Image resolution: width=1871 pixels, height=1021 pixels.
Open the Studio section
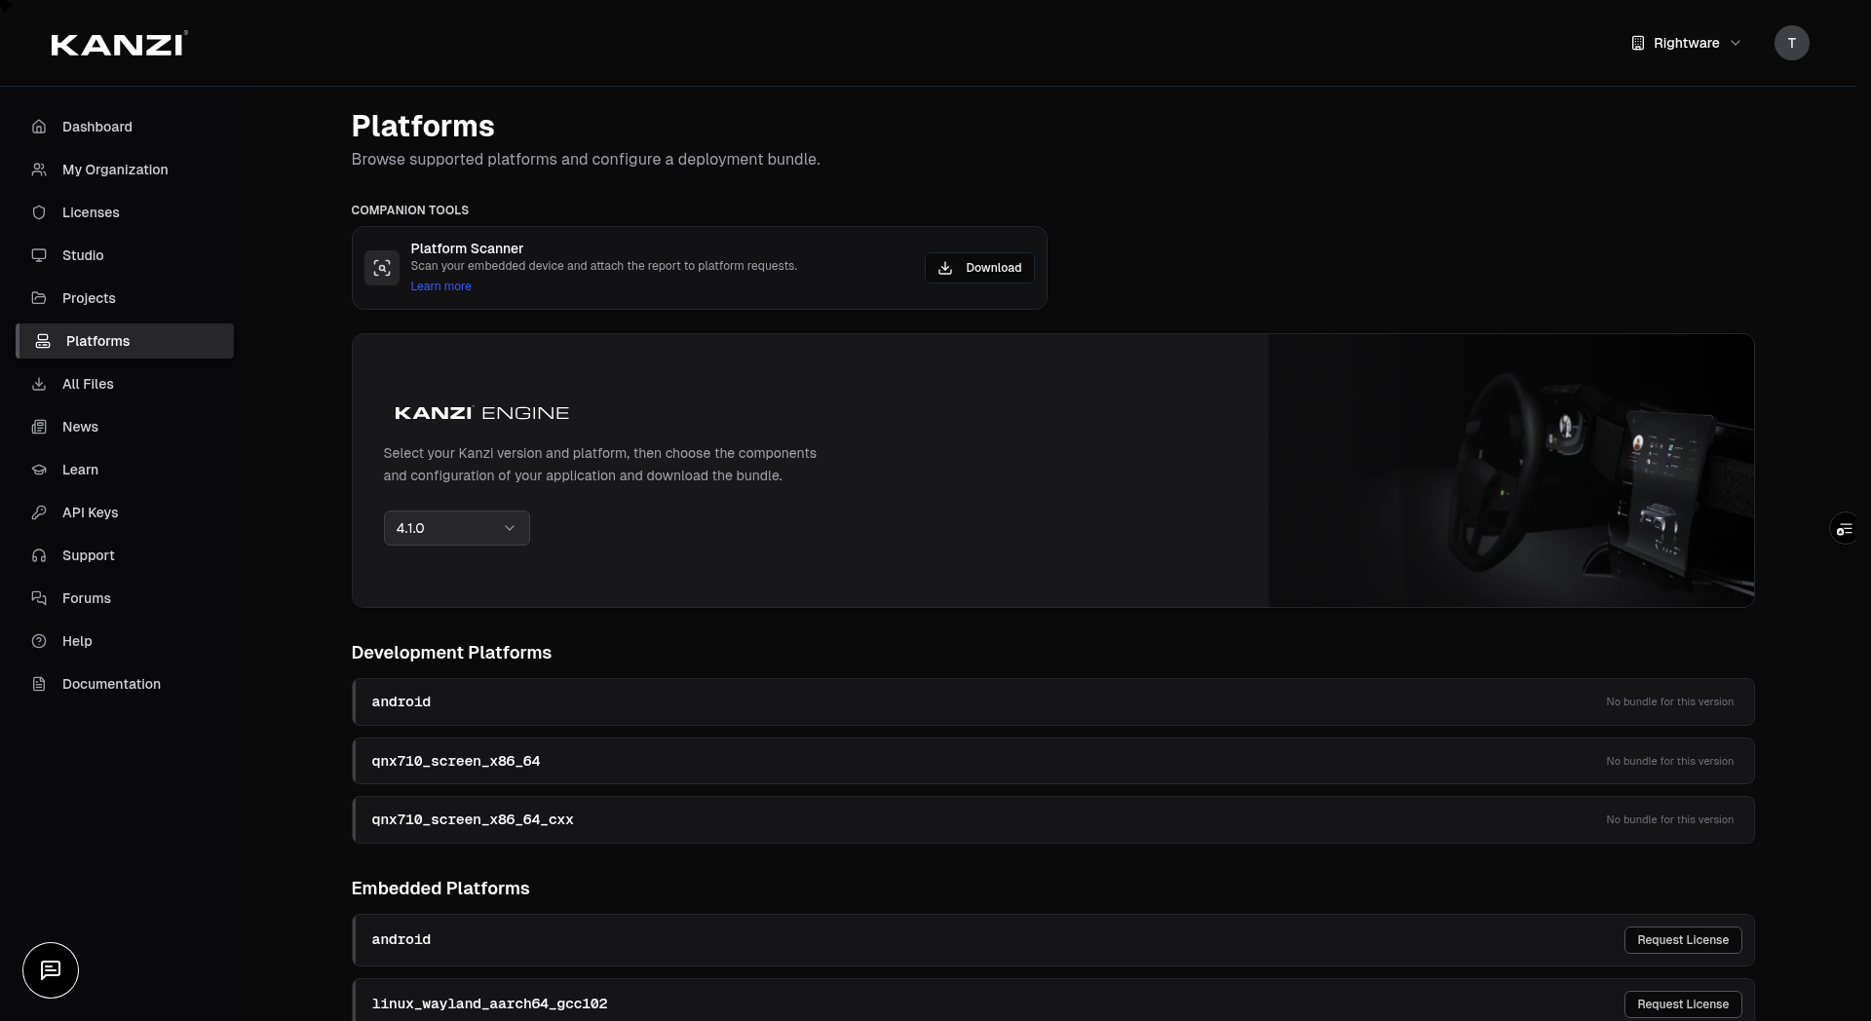(125, 255)
